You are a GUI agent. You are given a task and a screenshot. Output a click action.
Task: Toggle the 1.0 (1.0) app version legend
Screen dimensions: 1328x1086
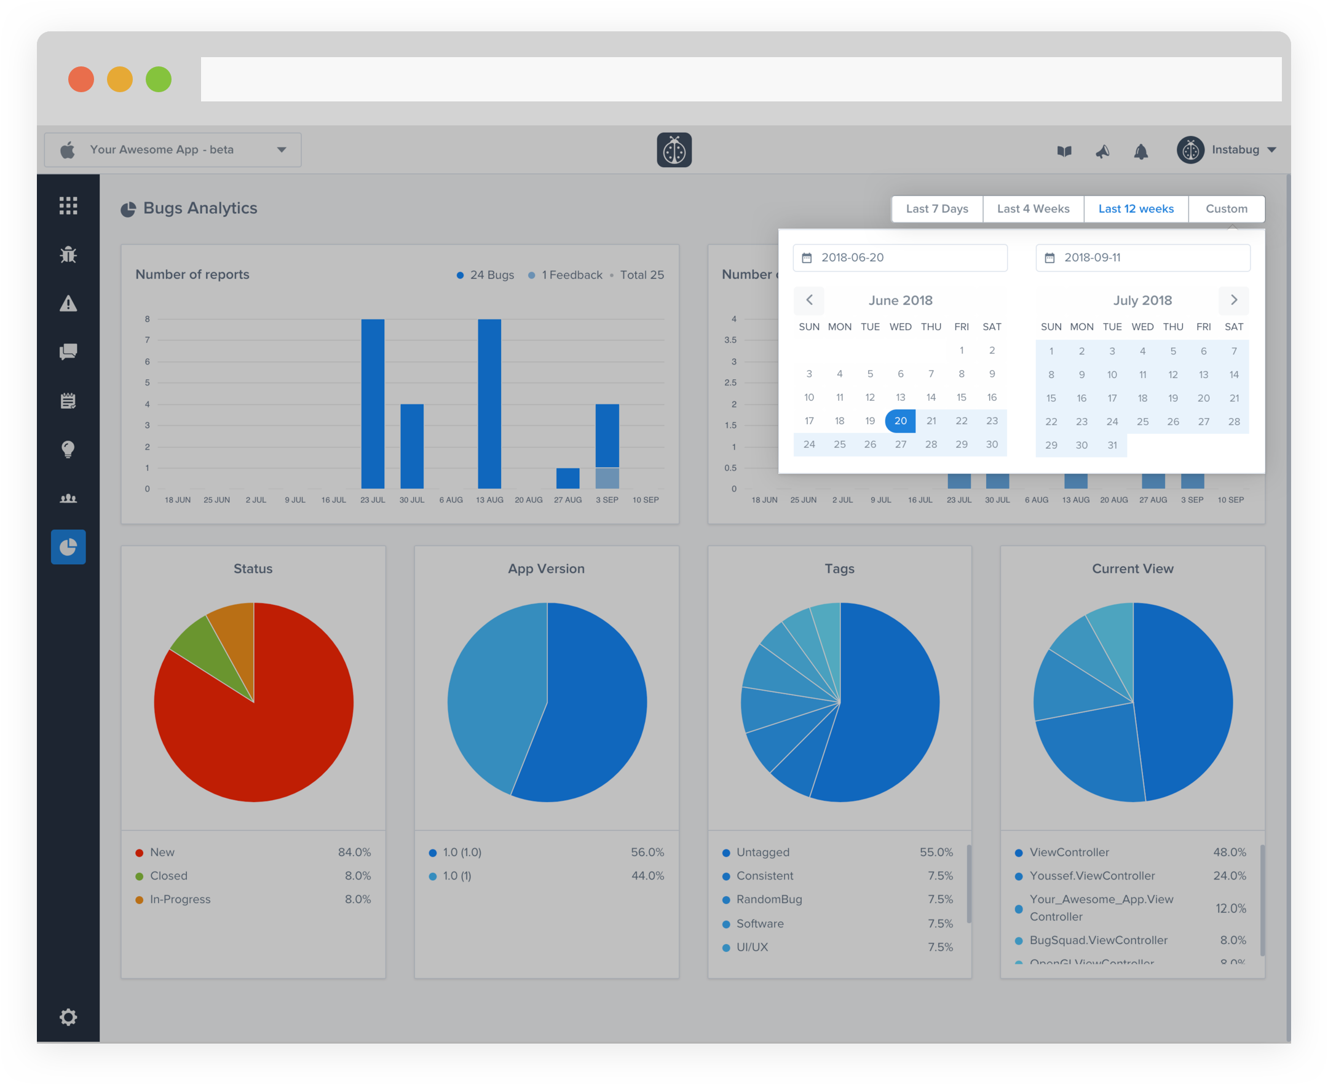coord(547,852)
